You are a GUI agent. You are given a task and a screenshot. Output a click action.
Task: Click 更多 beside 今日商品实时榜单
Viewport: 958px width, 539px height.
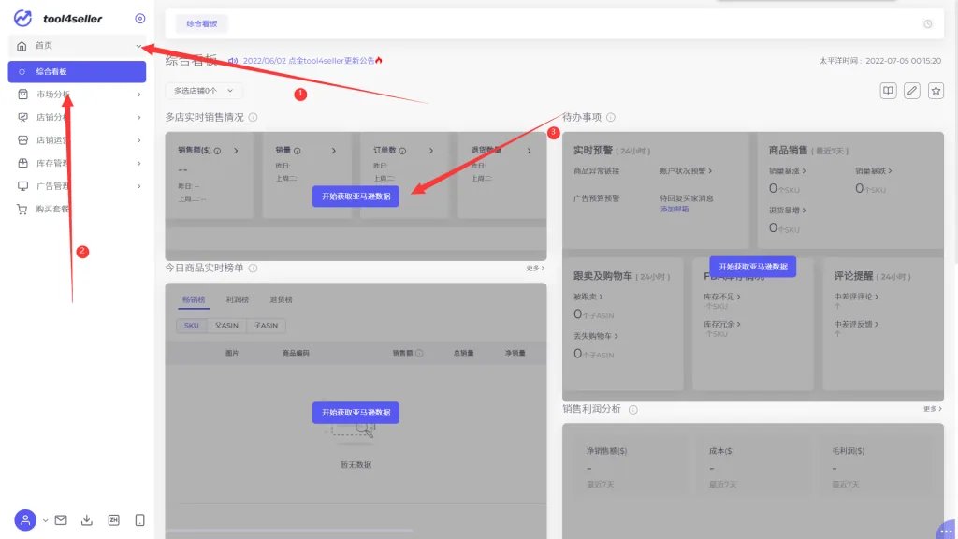pos(535,269)
